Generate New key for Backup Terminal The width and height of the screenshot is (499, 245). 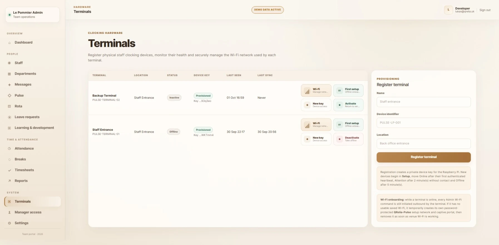click(x=316, y=105)
